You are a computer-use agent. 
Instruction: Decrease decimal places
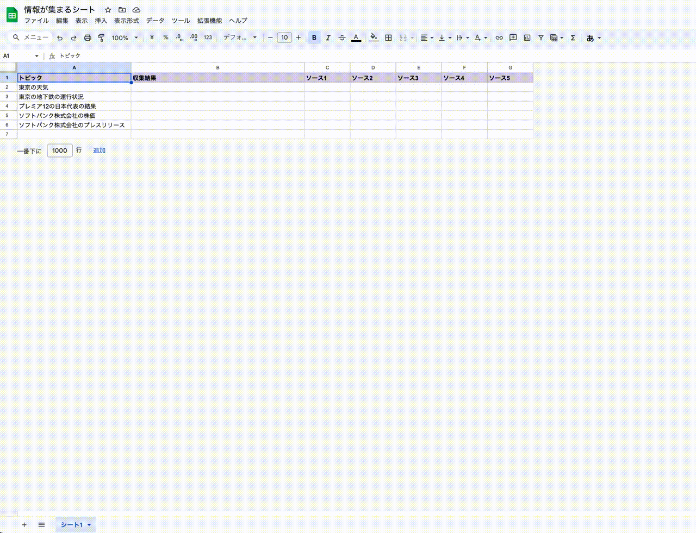coord(179,38)
